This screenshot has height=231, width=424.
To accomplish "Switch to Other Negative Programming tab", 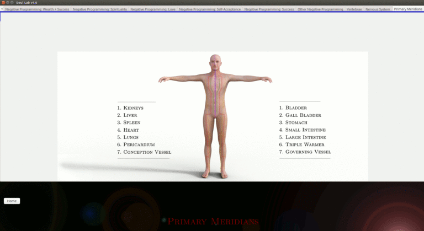I will pos(320,9).
